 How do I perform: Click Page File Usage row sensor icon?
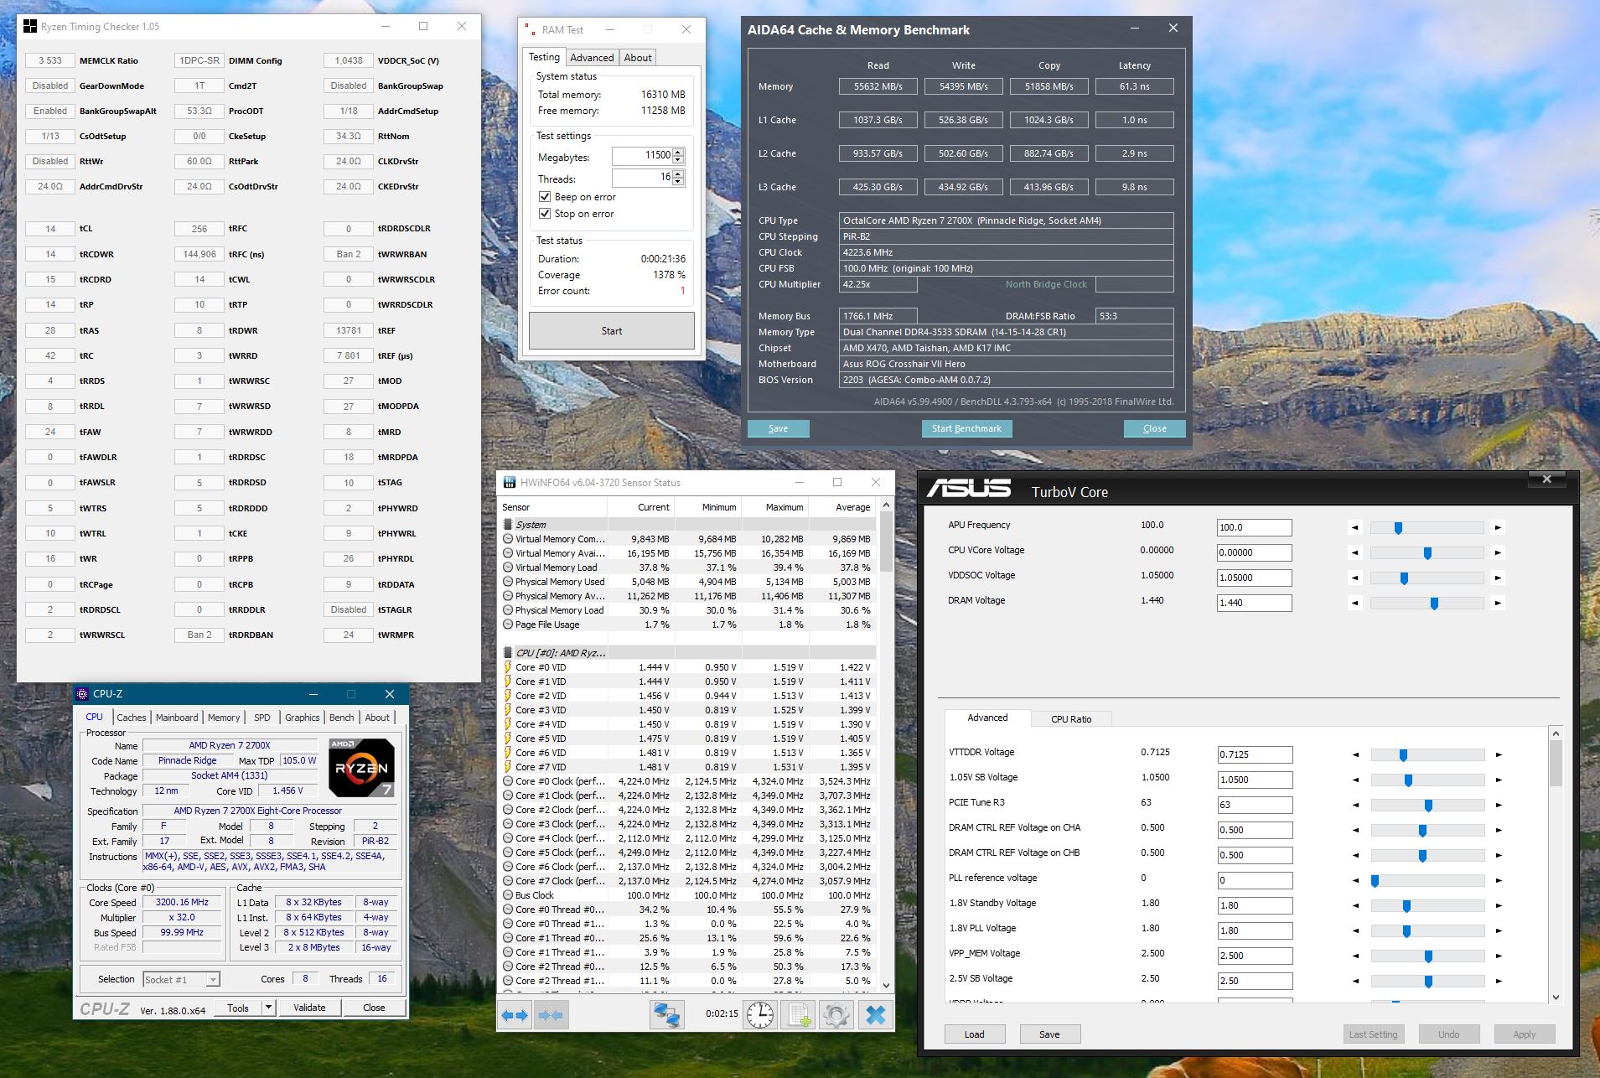508,625
